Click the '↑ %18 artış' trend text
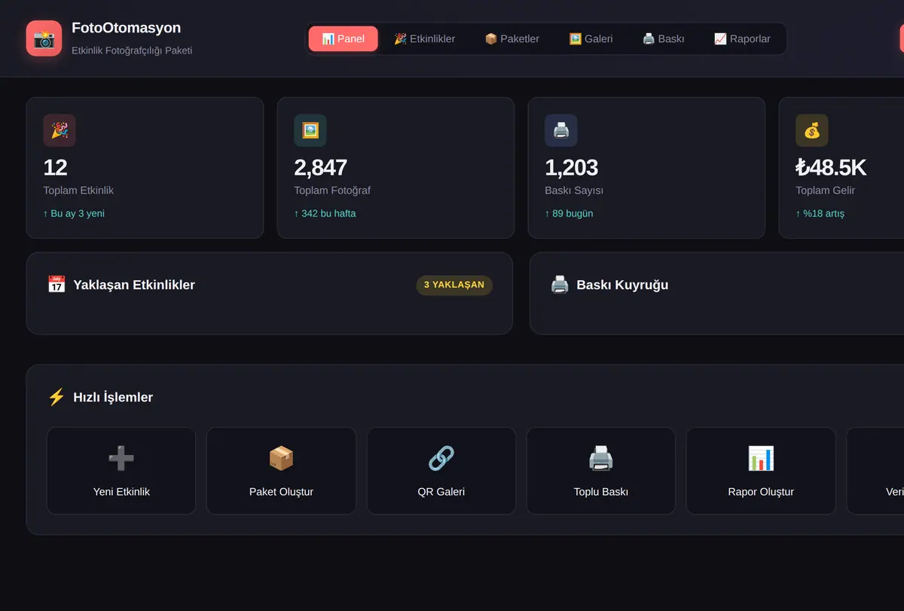The width and height of the screenshot is (904, 611). click(x=820, y=213)
